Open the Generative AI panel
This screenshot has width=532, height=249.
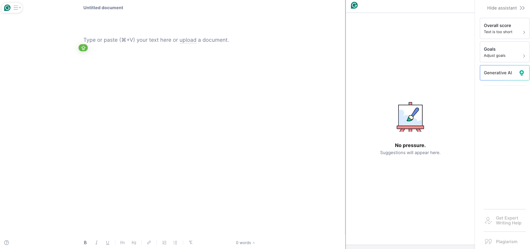(x=504, y=73)
